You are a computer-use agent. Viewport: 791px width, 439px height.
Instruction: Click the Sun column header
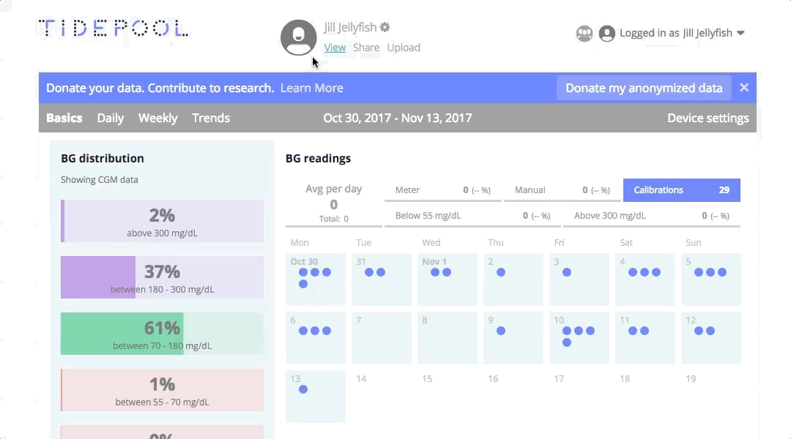coord(693,242)
